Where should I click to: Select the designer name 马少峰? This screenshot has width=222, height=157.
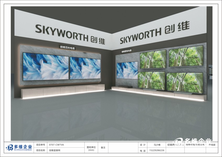tap(157, 145)
